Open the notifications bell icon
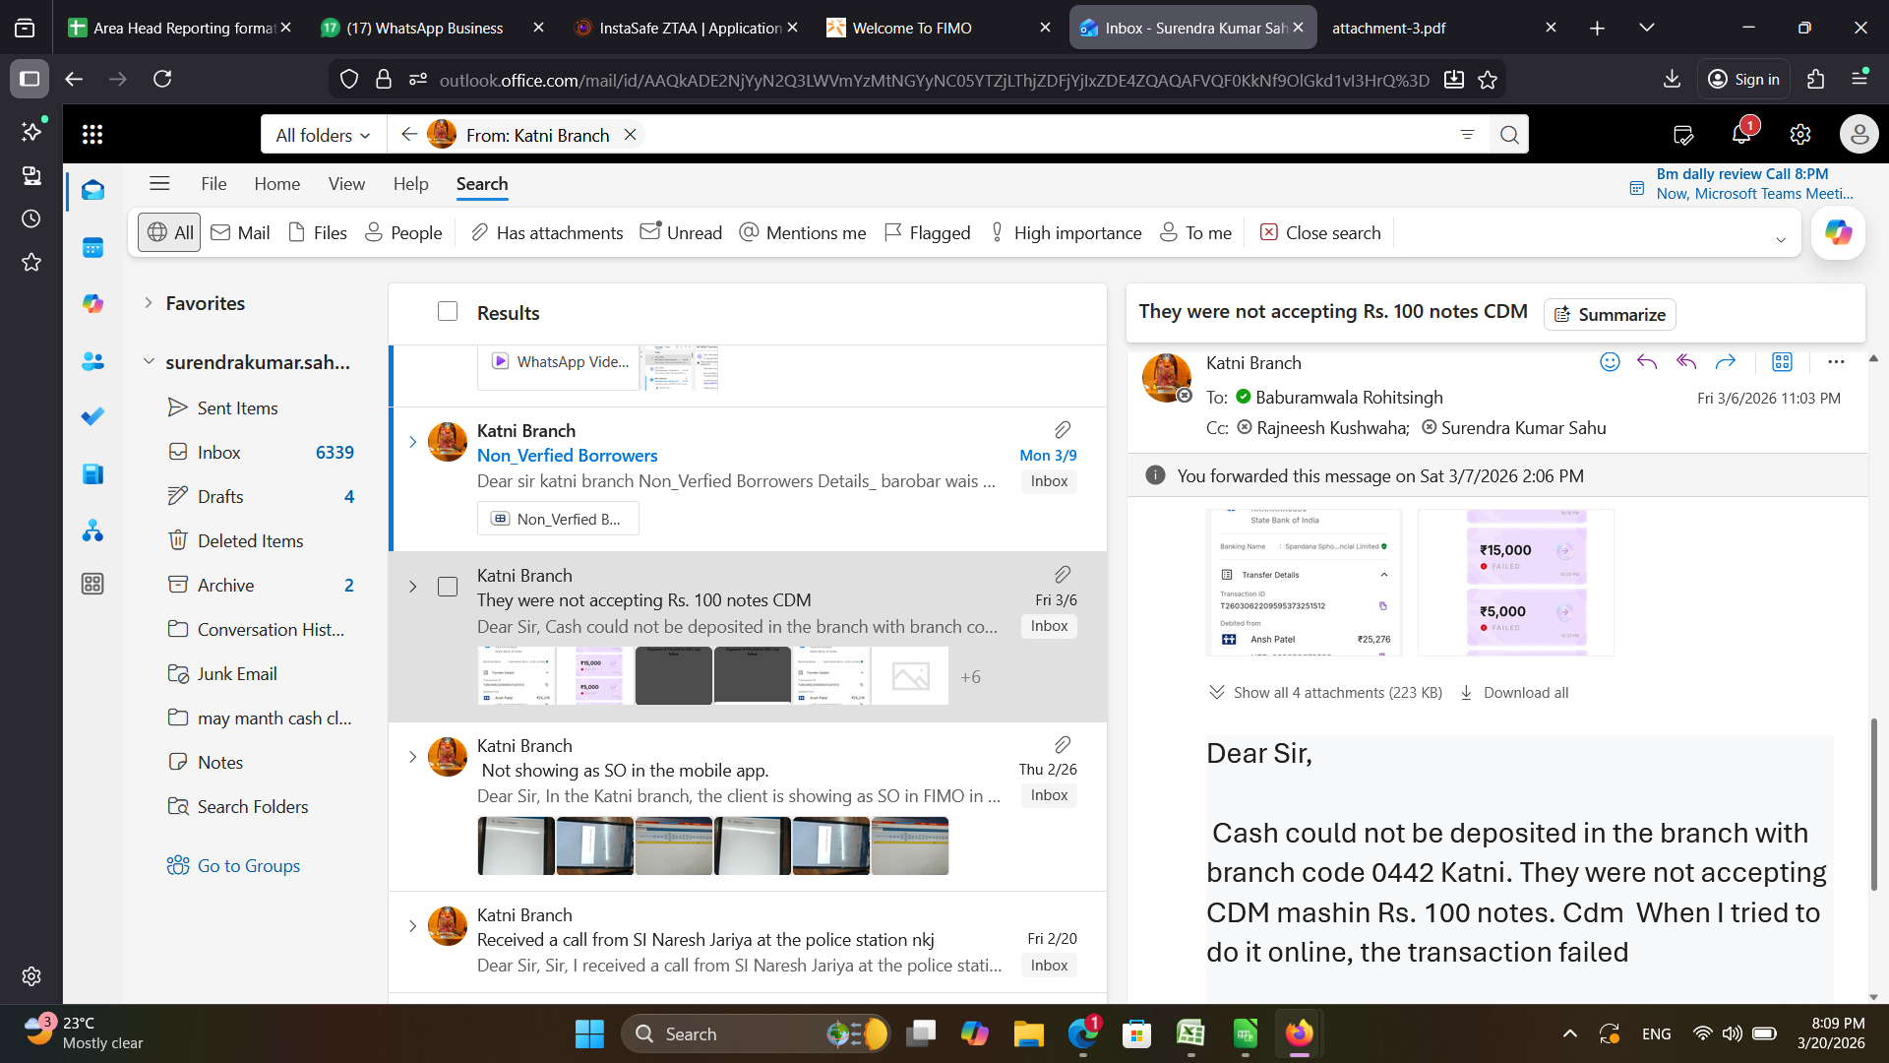1889x1063 pixels. pos(1741,135)
